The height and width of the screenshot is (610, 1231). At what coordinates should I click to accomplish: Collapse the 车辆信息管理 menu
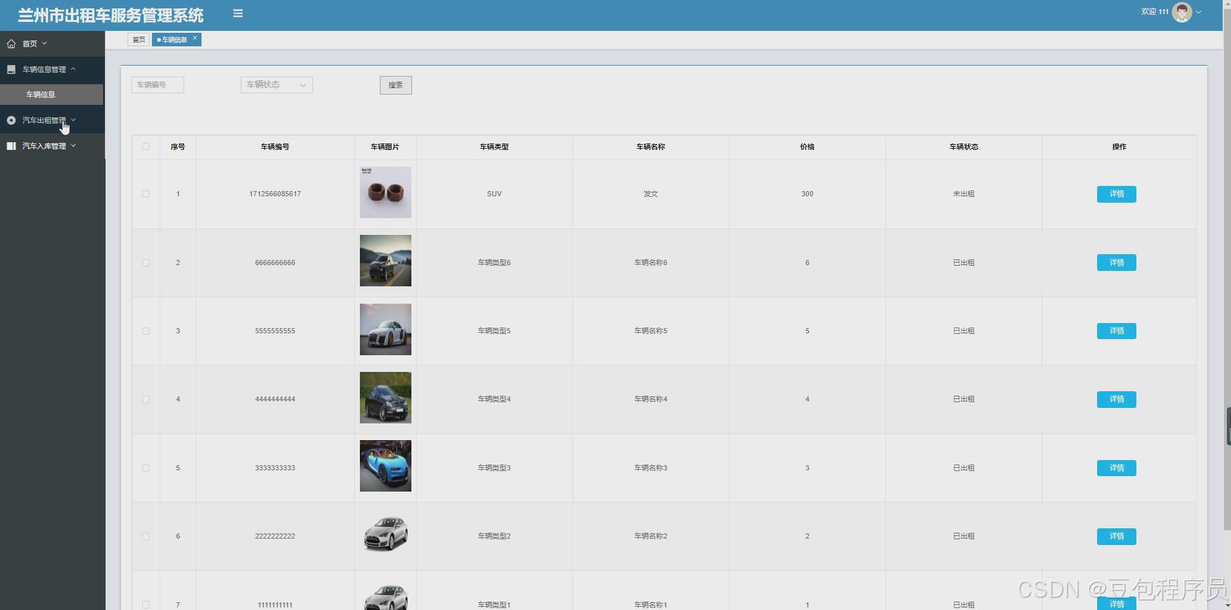pos(52,69)
